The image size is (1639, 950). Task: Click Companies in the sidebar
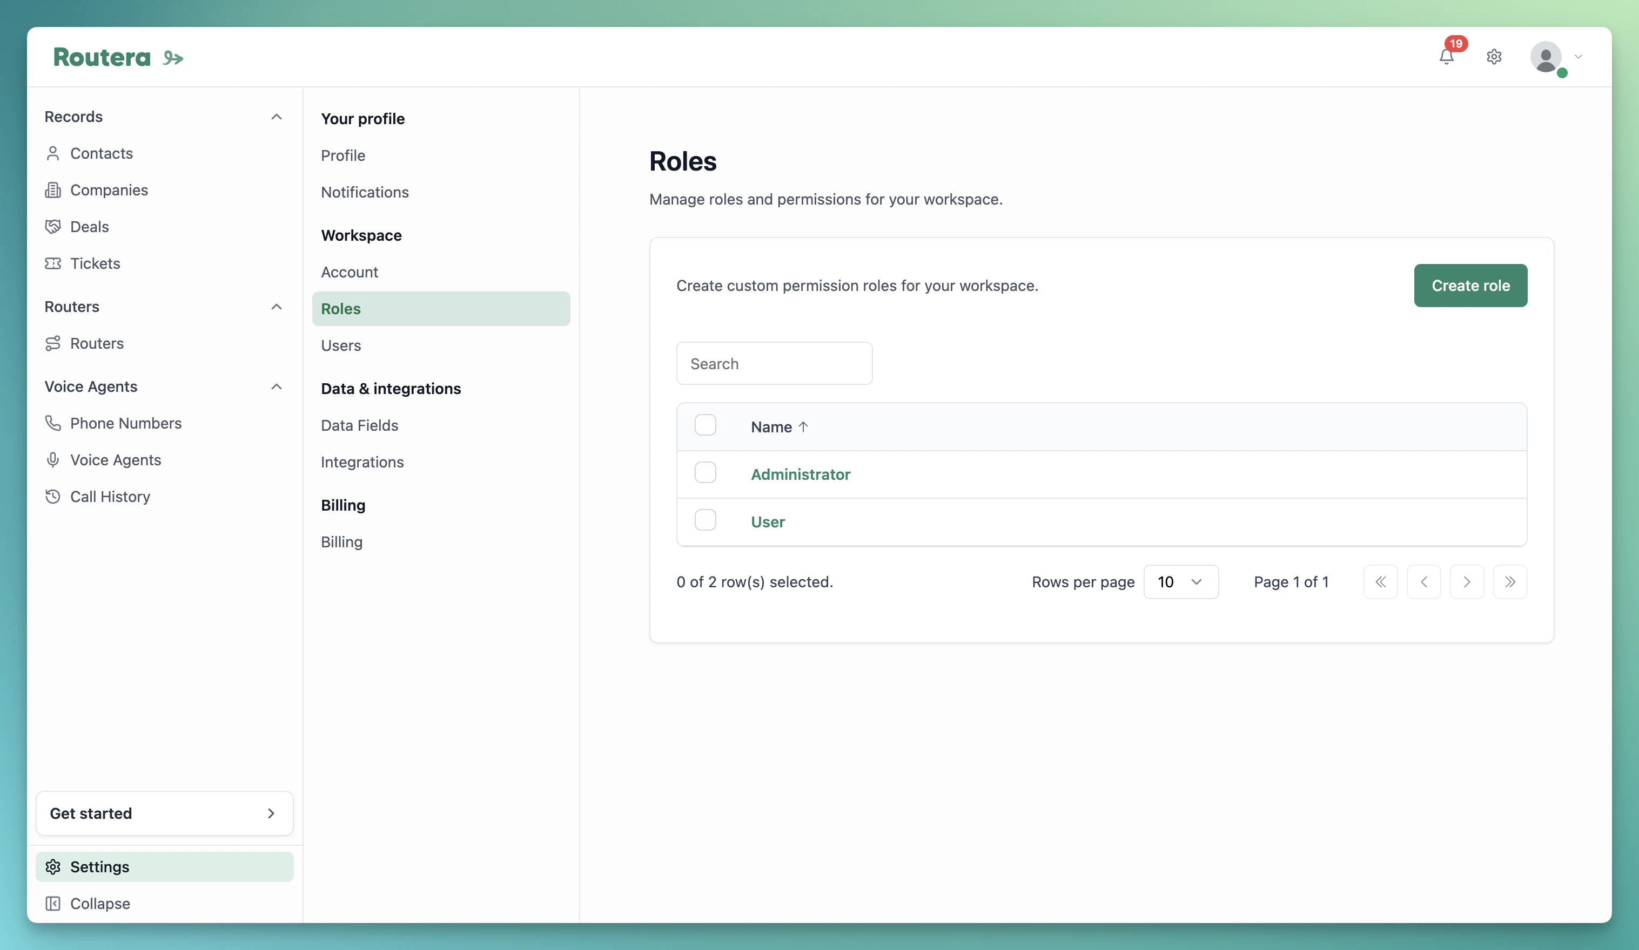click(x=109, y=190)
